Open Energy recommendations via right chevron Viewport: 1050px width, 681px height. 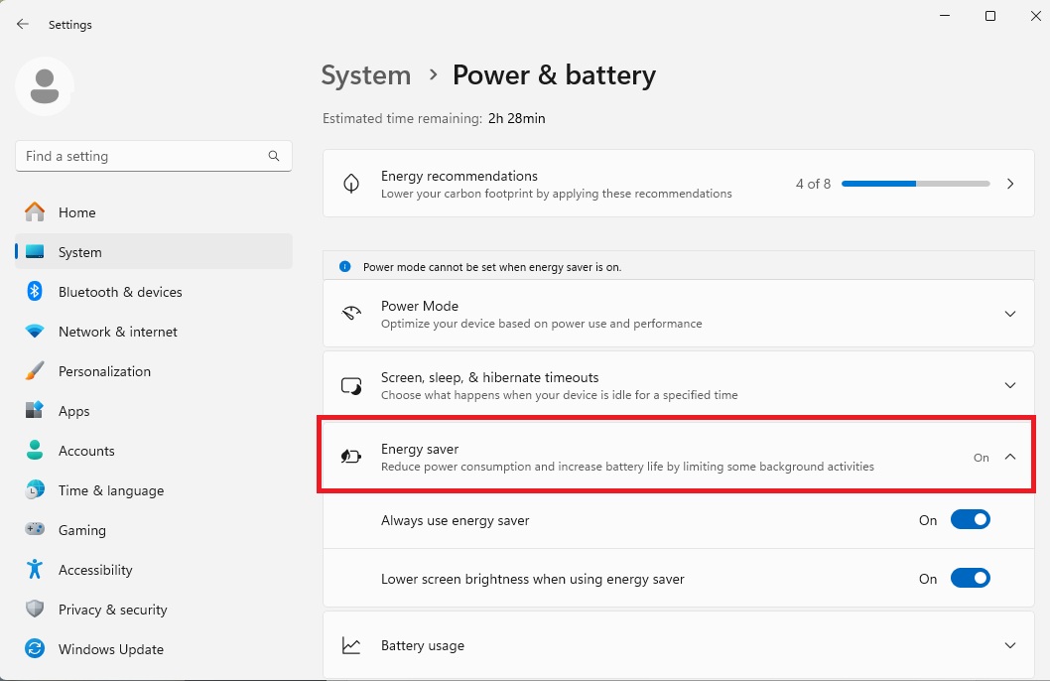[x=1010, y=184]
